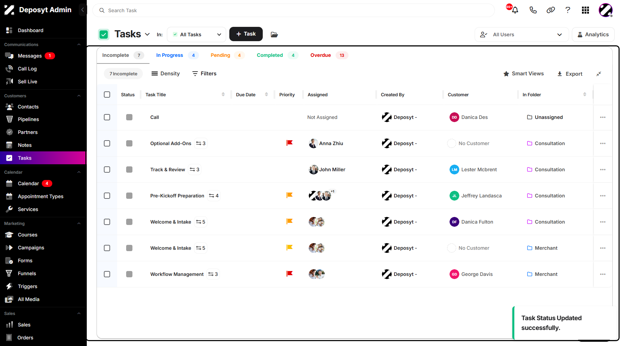Screen dimensions: 621x346
Task: Open the All Tasks dropdown
Action: point(197,35)
